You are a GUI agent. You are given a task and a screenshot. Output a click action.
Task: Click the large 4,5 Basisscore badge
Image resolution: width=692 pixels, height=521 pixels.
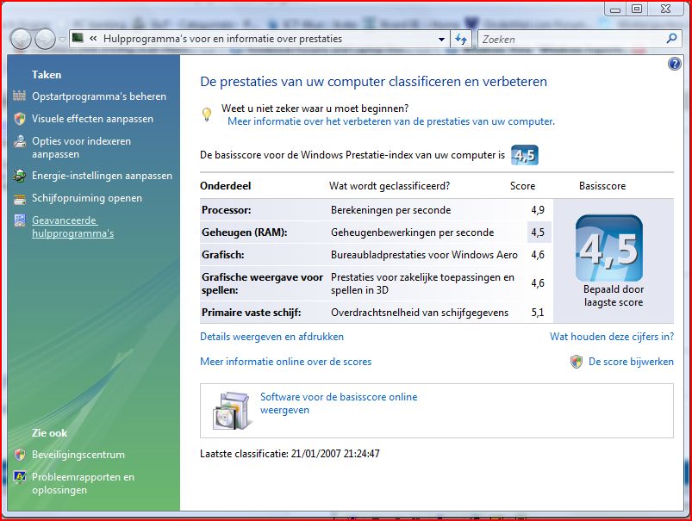[609, 248]
